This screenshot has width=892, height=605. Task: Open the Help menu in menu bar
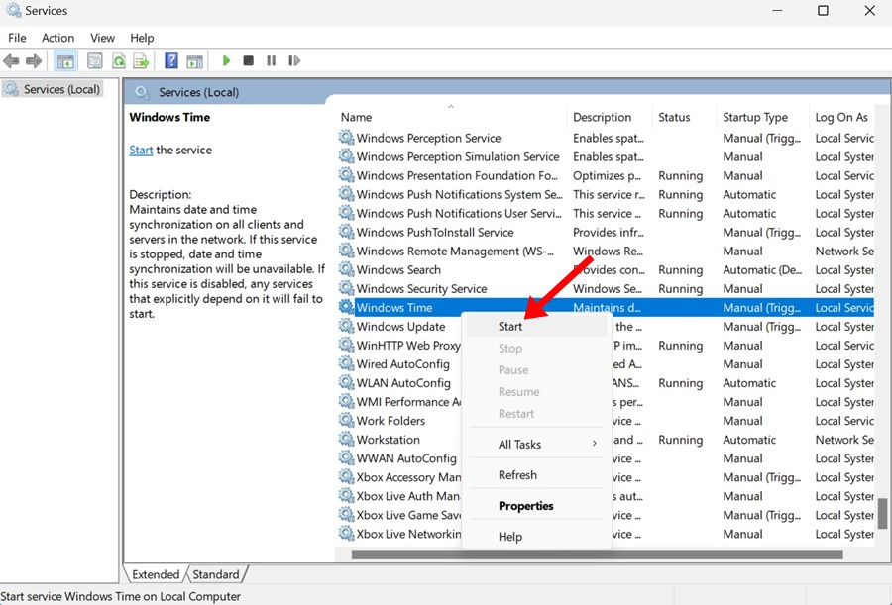click(142, 38)
